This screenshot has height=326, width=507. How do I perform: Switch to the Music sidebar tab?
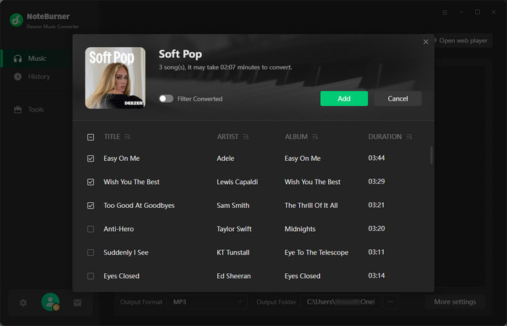(x=36, y=59)
